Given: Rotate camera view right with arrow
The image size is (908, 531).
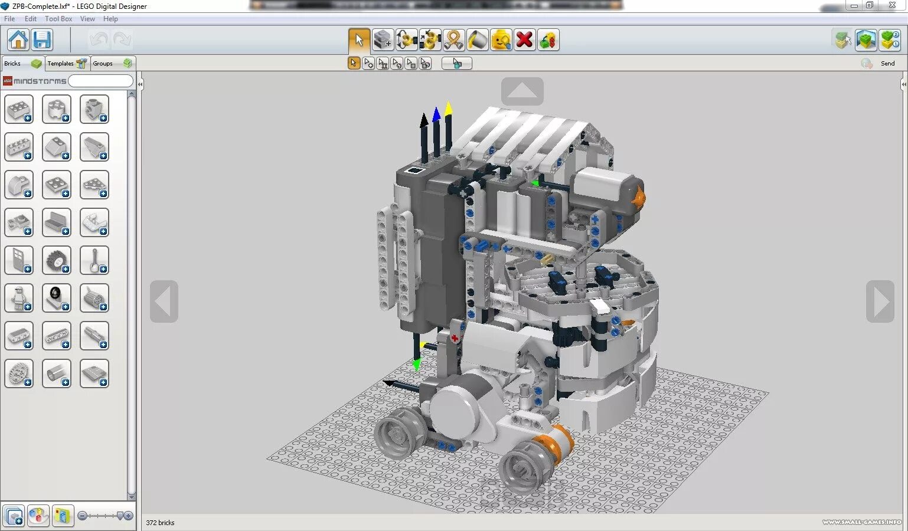Looking at the screenshot, I should click(880, 301).
